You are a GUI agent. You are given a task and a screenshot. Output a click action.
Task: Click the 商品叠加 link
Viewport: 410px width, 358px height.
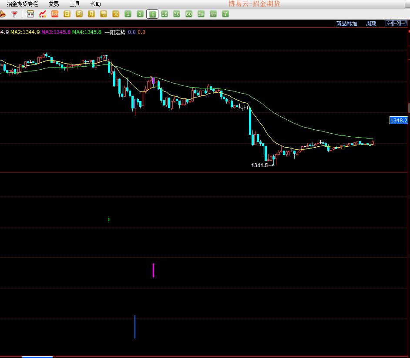click(x=346, y=24)
